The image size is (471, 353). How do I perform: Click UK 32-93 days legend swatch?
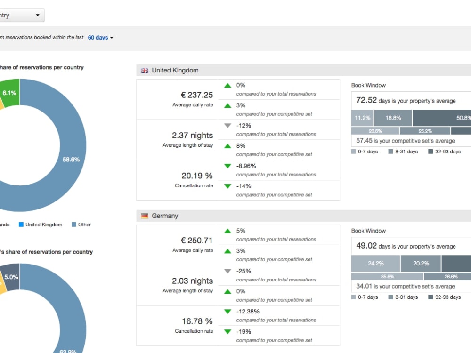430,152
